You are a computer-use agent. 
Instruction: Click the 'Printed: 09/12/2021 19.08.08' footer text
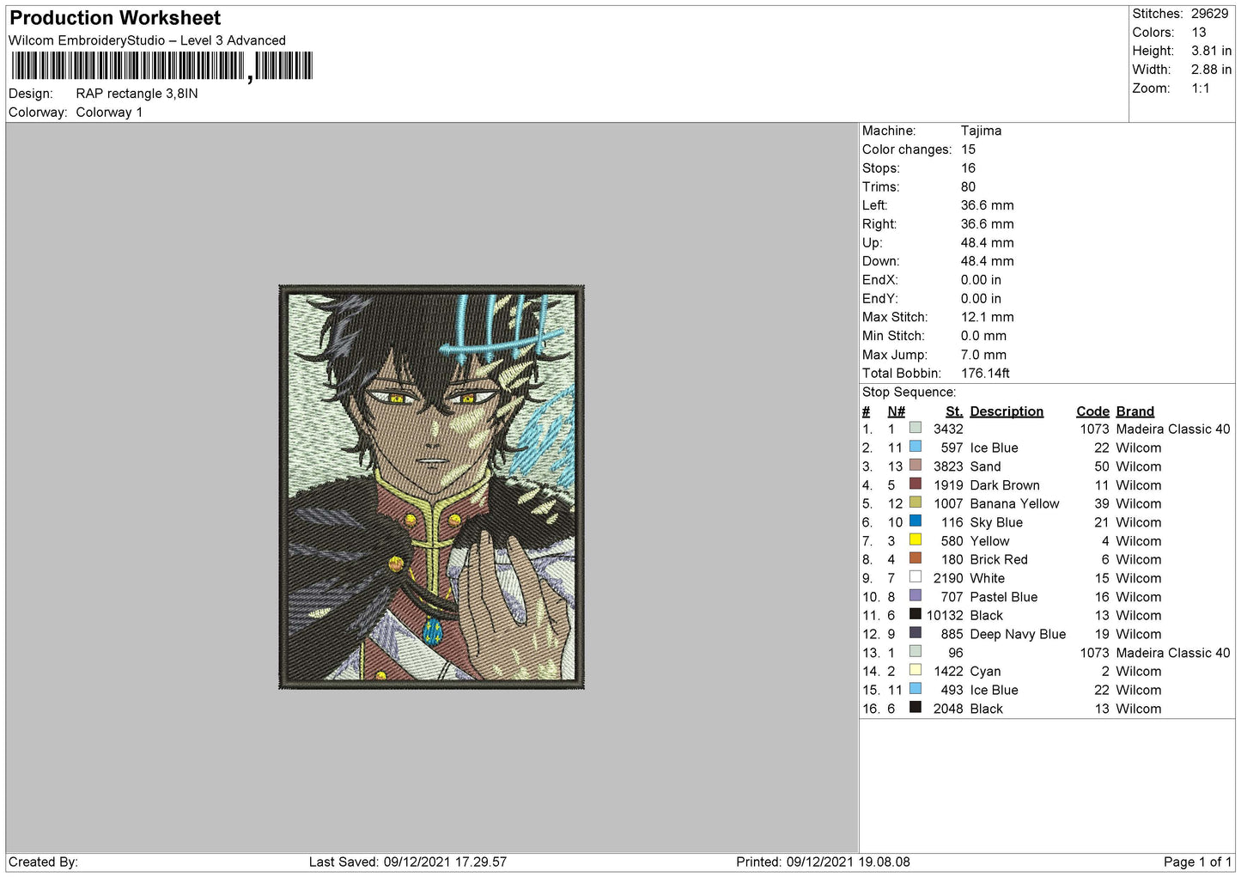tap(823, 862)
